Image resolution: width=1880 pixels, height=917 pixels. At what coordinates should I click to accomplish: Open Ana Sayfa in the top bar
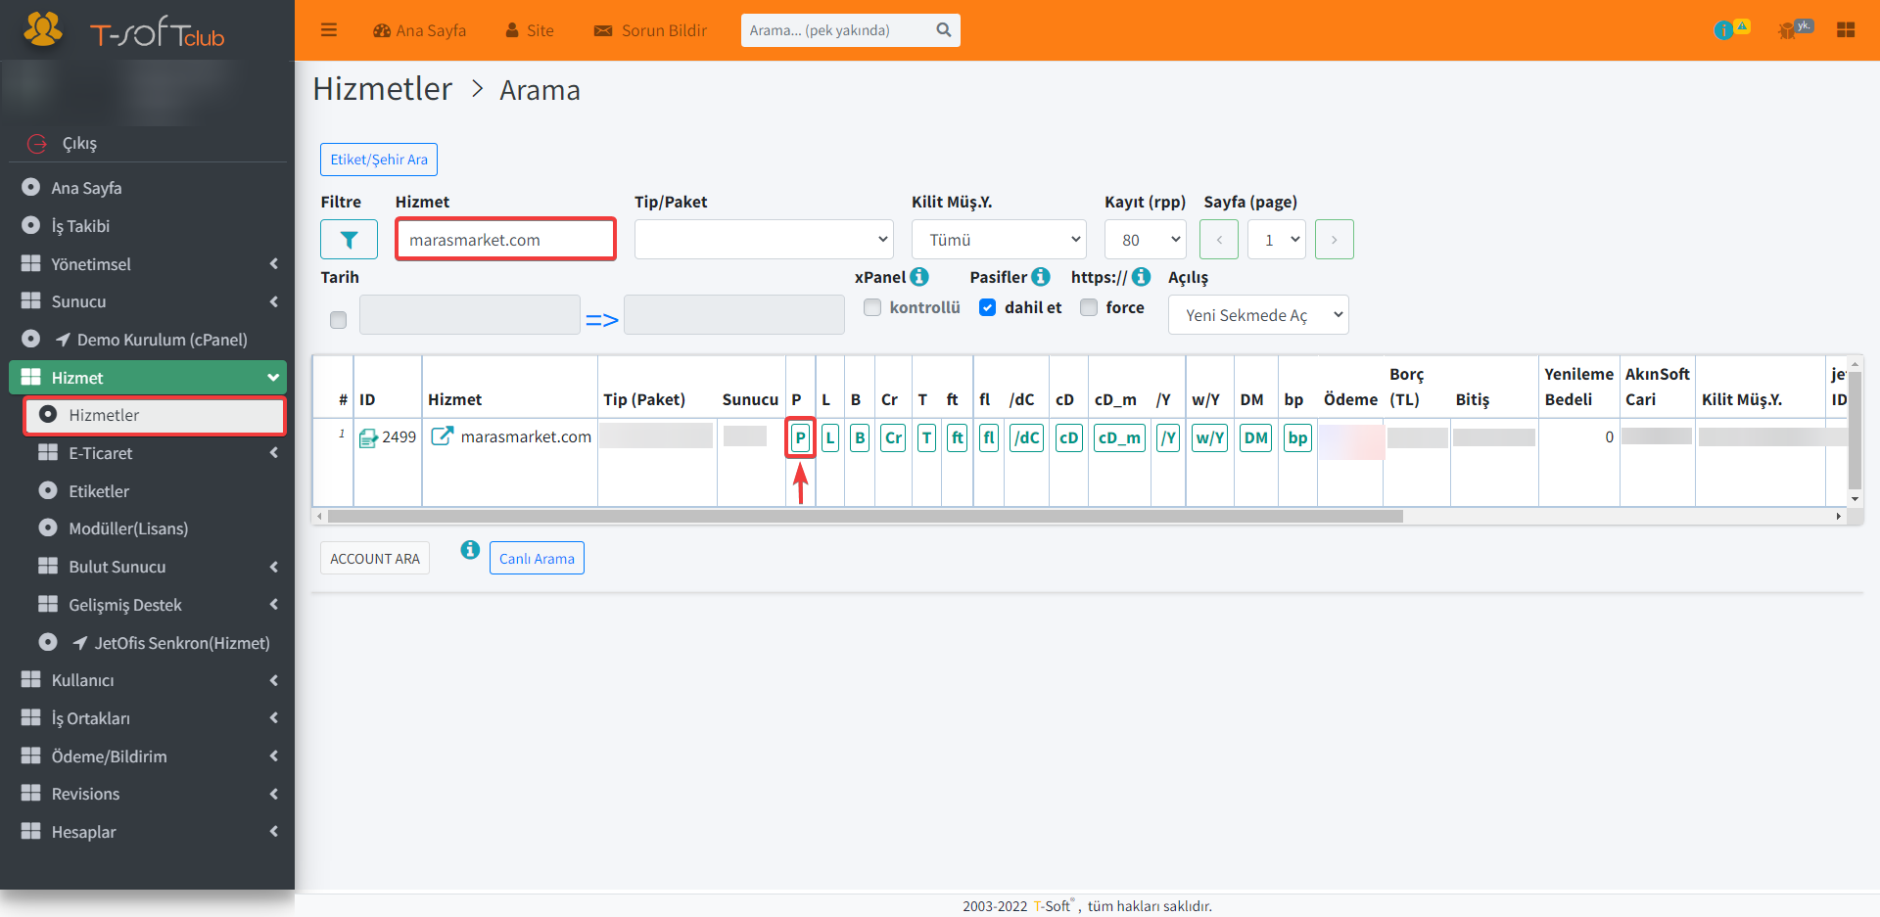pos(419,30)
